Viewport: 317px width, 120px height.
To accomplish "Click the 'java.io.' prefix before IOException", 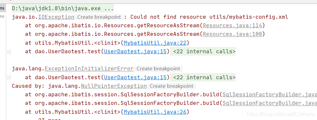I will click(x=25, y=17).
